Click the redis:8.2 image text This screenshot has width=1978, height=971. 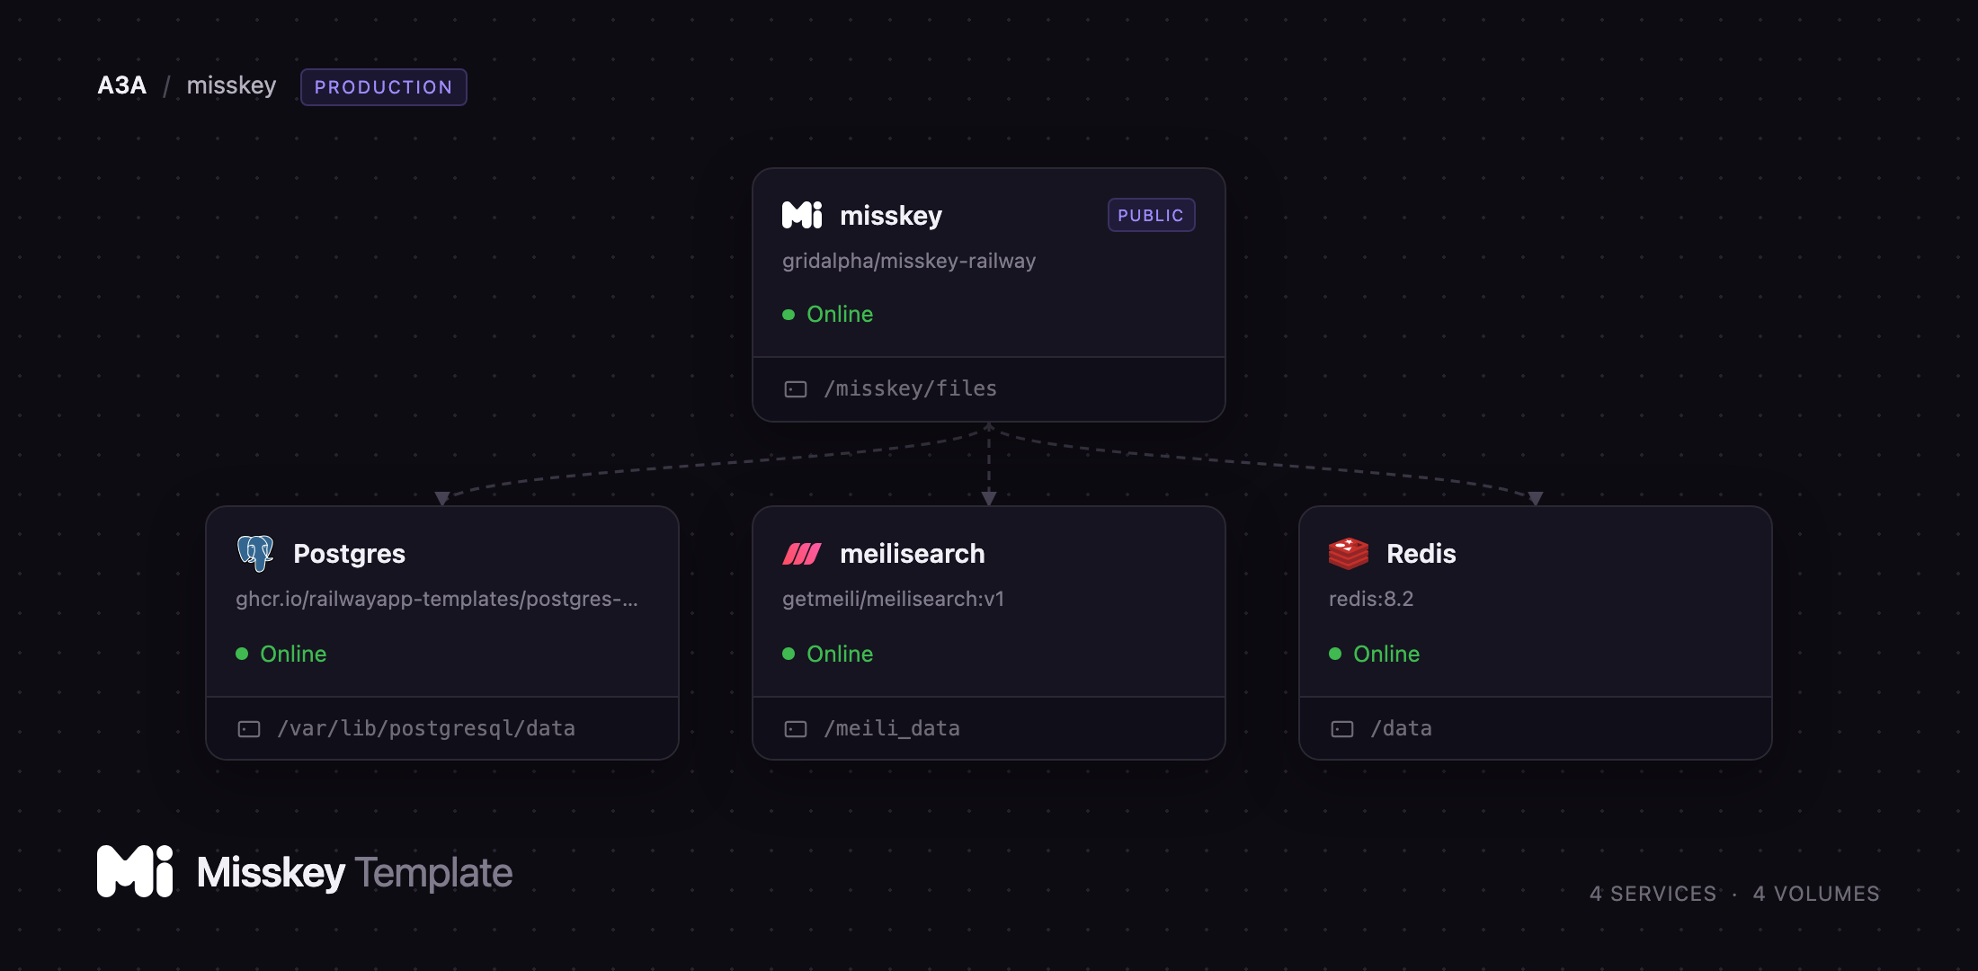click(1371, 599)
